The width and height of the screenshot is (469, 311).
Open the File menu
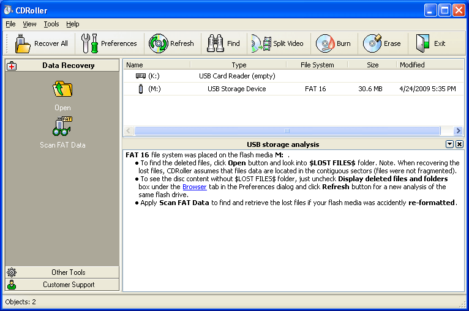10,24
